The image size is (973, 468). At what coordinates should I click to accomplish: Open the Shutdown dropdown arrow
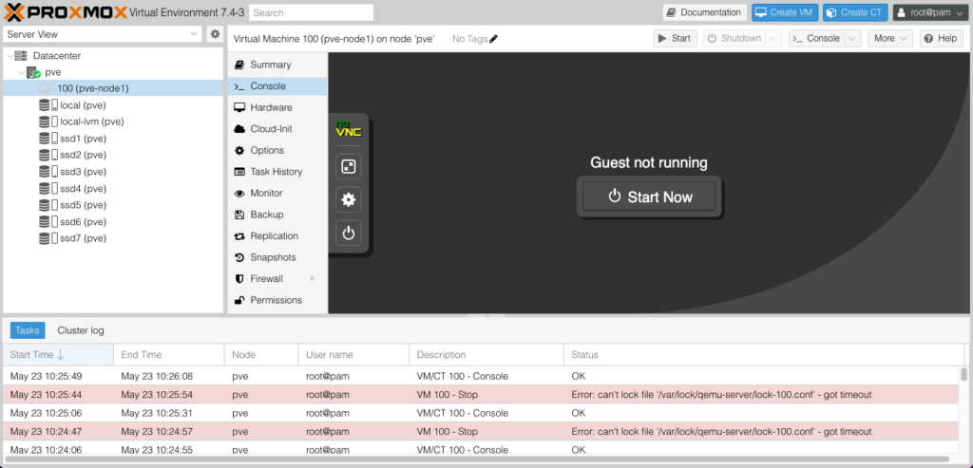[x=773, y=38]
